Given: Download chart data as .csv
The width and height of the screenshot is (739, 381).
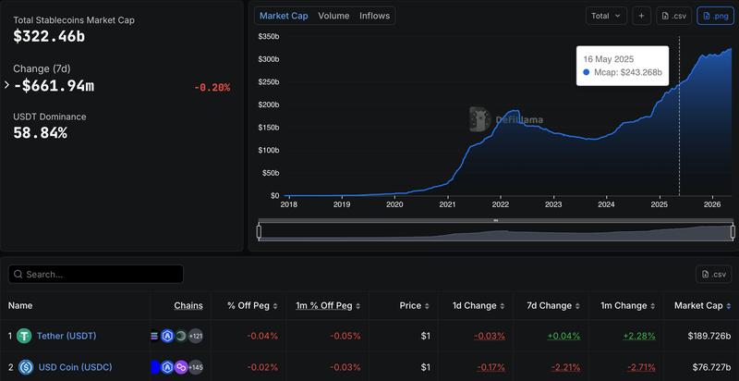Looking at the screenshot, I should pos(673,16).
